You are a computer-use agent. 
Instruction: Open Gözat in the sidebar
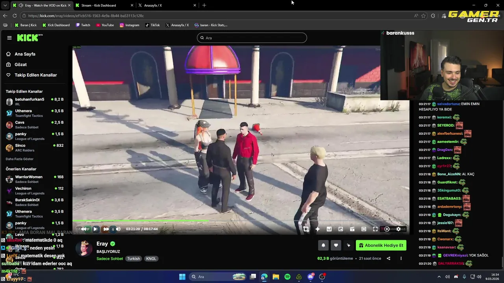tap(20, 64)
